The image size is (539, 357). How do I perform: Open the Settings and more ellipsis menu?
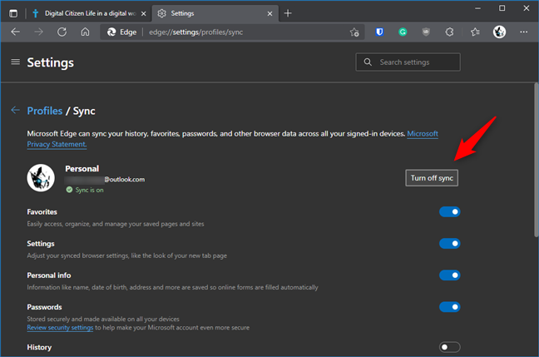coord(523,32)
